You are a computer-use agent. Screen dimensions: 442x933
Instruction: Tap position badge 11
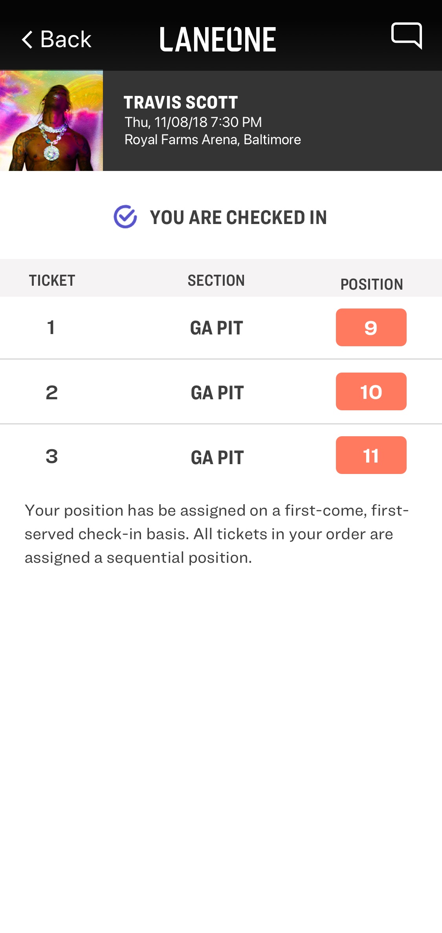[371, 455]
